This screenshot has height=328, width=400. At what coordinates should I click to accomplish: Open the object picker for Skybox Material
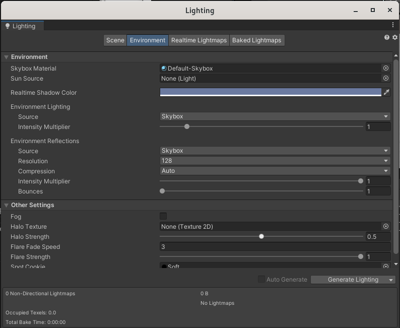386,68
